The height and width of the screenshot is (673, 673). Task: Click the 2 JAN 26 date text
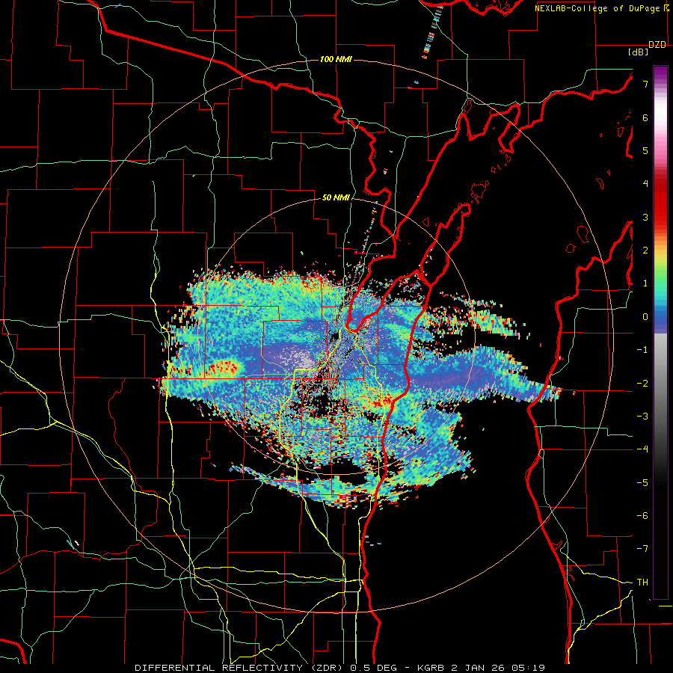(x=479, y=668)
